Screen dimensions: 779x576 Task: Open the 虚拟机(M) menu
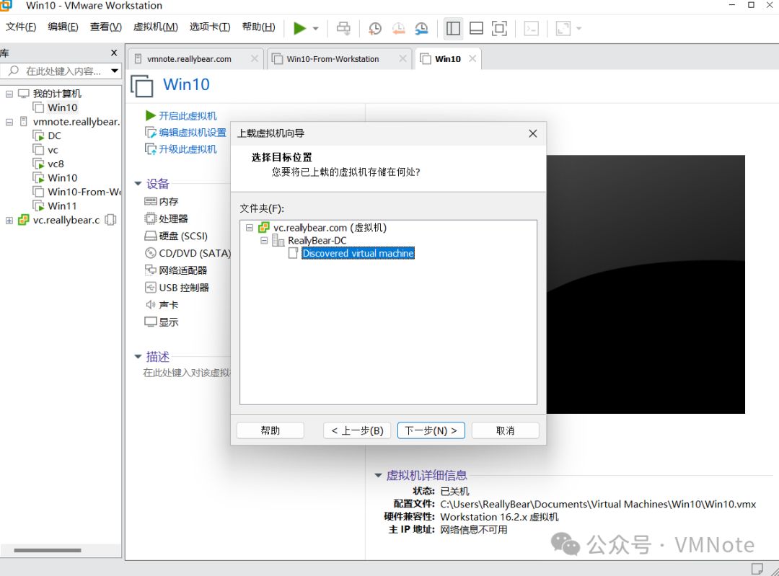156,27
